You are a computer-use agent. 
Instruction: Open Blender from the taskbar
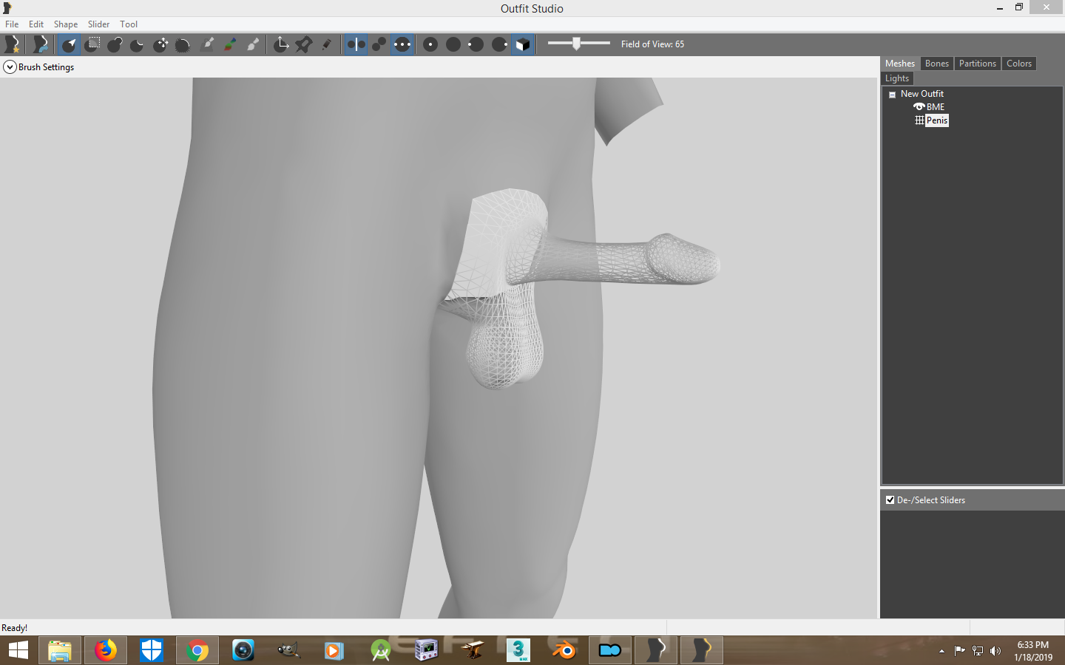click(x=564, y=650)
